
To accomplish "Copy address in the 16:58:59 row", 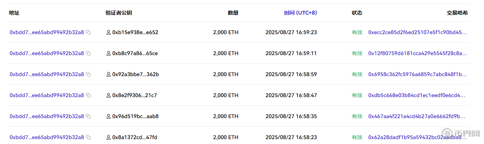I will coord(88,75).
